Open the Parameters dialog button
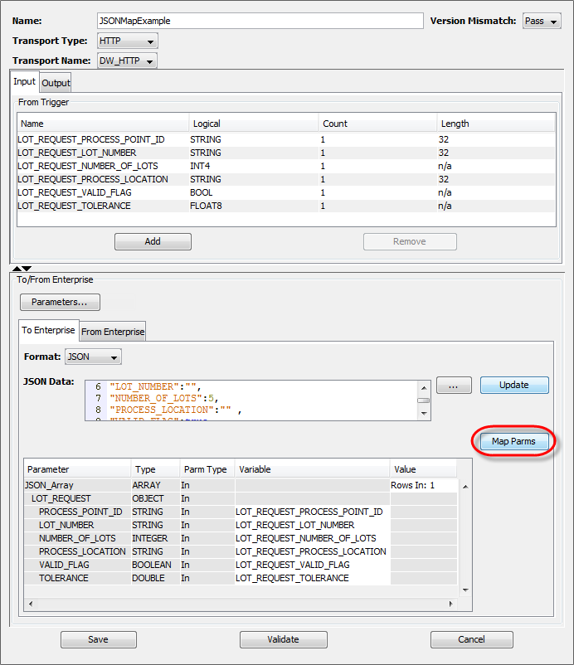 [x=60, y=302]
